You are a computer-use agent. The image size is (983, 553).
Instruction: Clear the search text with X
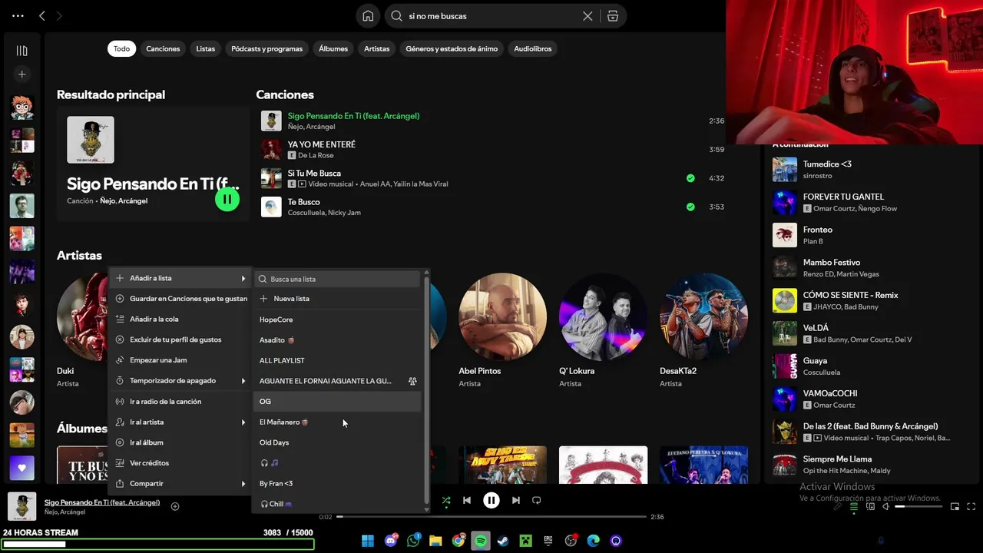[x=587, y=15]
